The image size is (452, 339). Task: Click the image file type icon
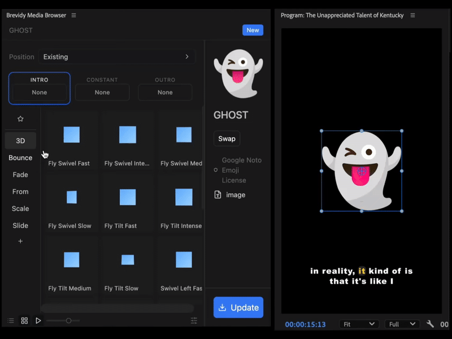218,194
